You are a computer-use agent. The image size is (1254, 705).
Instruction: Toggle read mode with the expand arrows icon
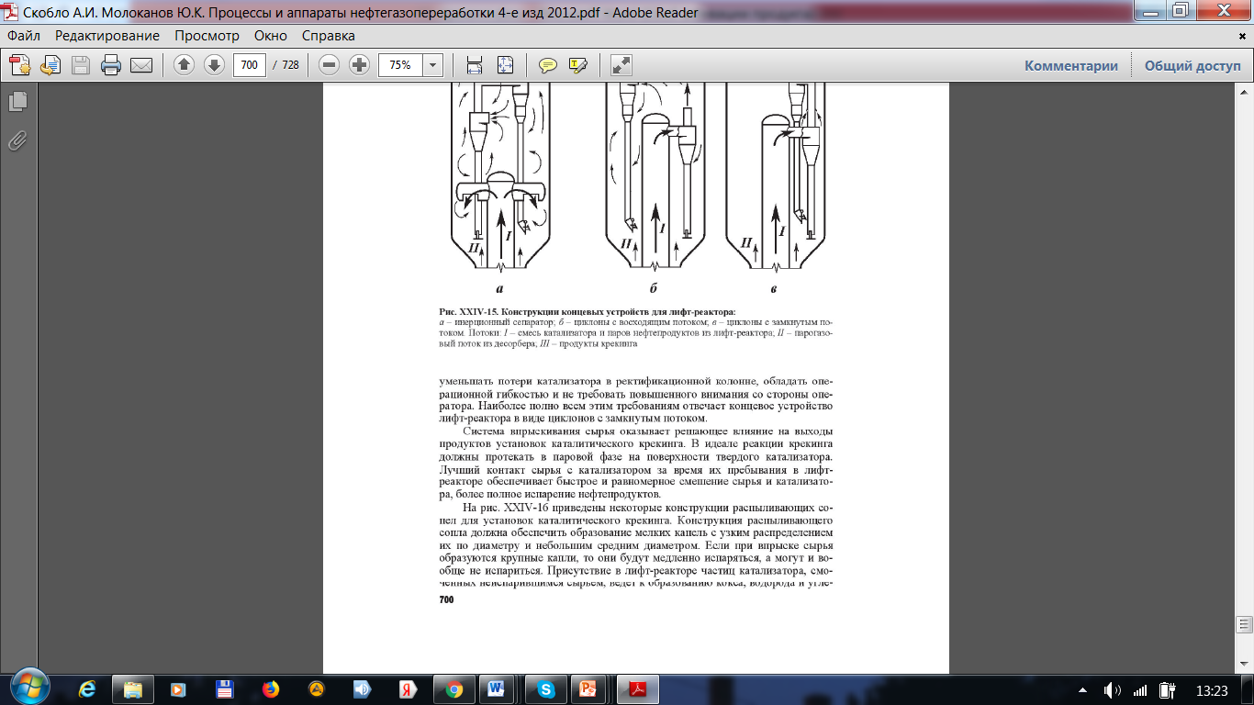[x=621, y=65]
